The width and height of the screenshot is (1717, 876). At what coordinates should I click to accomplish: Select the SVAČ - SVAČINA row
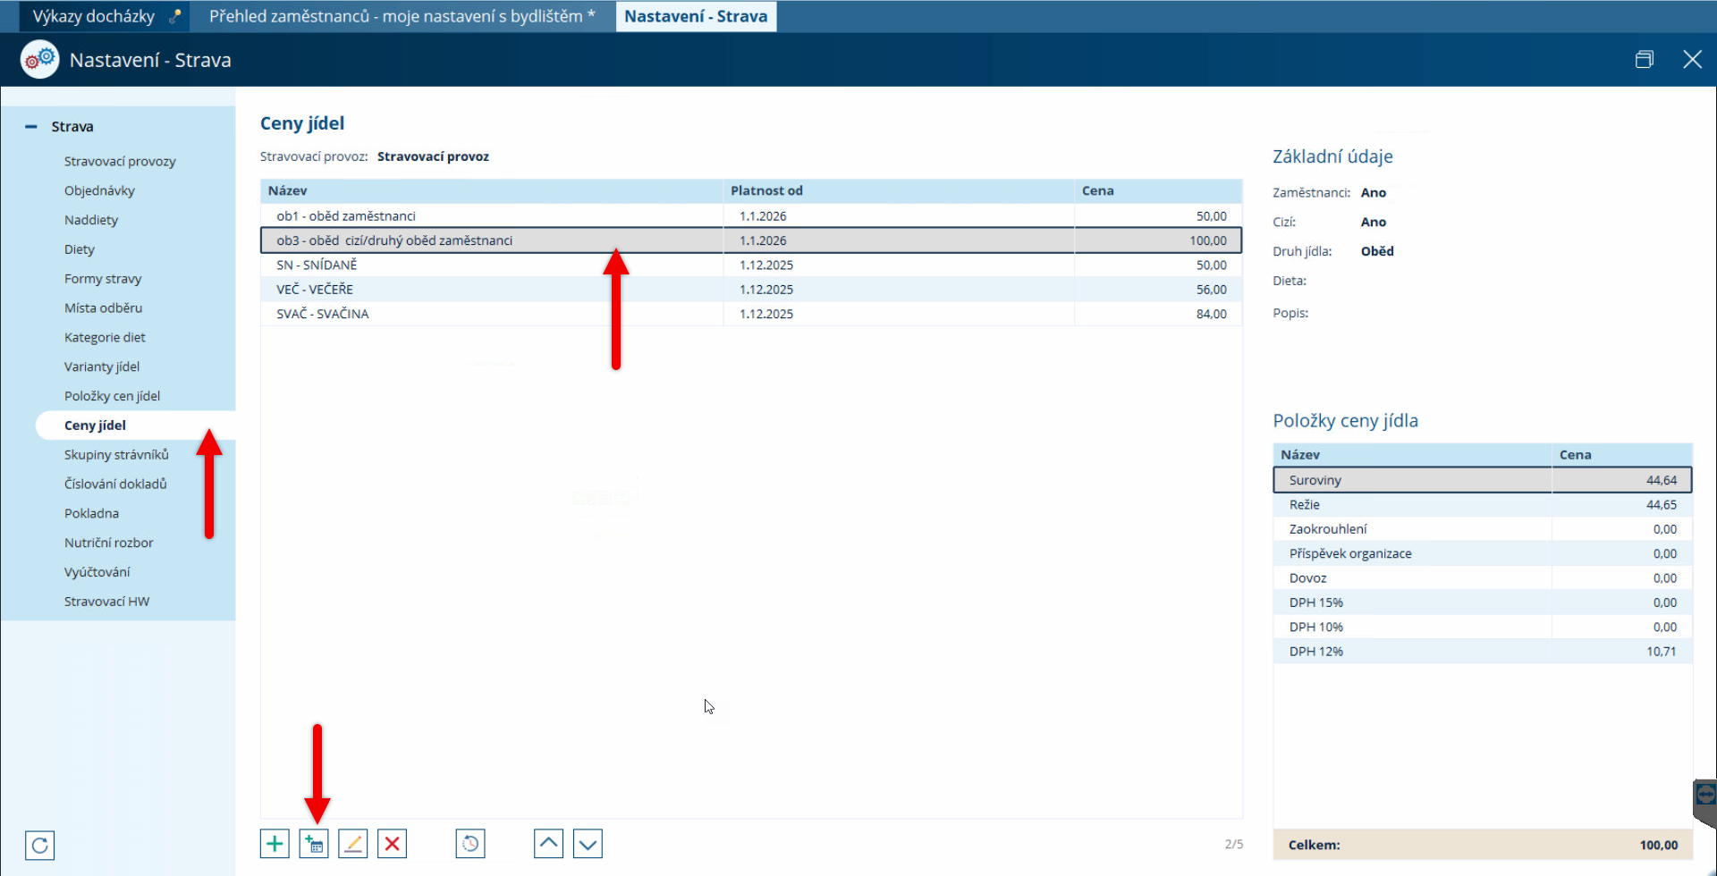pos(751,314)
